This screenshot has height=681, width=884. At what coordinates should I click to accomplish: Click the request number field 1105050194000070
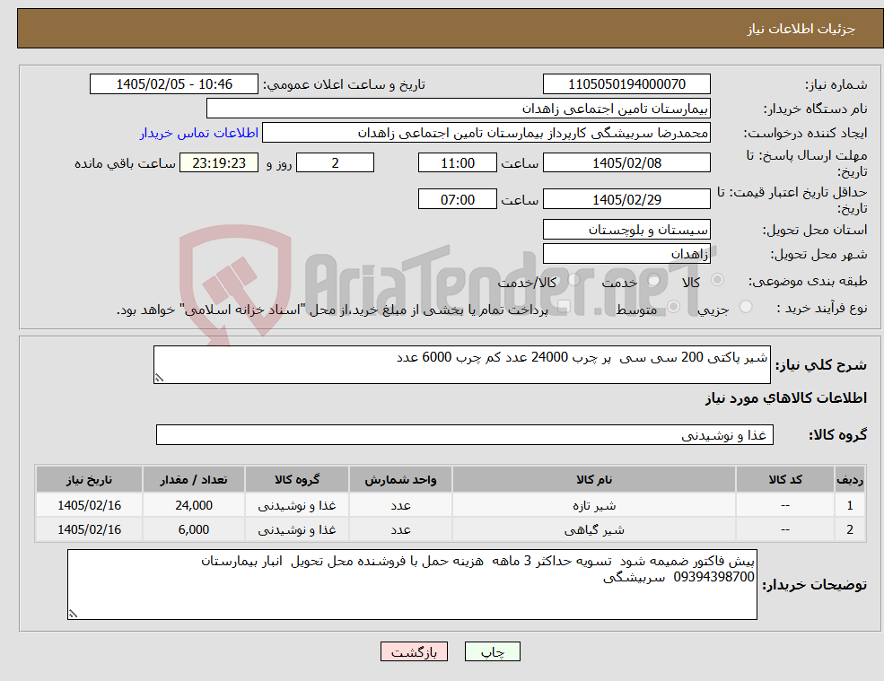click(626, 84)
